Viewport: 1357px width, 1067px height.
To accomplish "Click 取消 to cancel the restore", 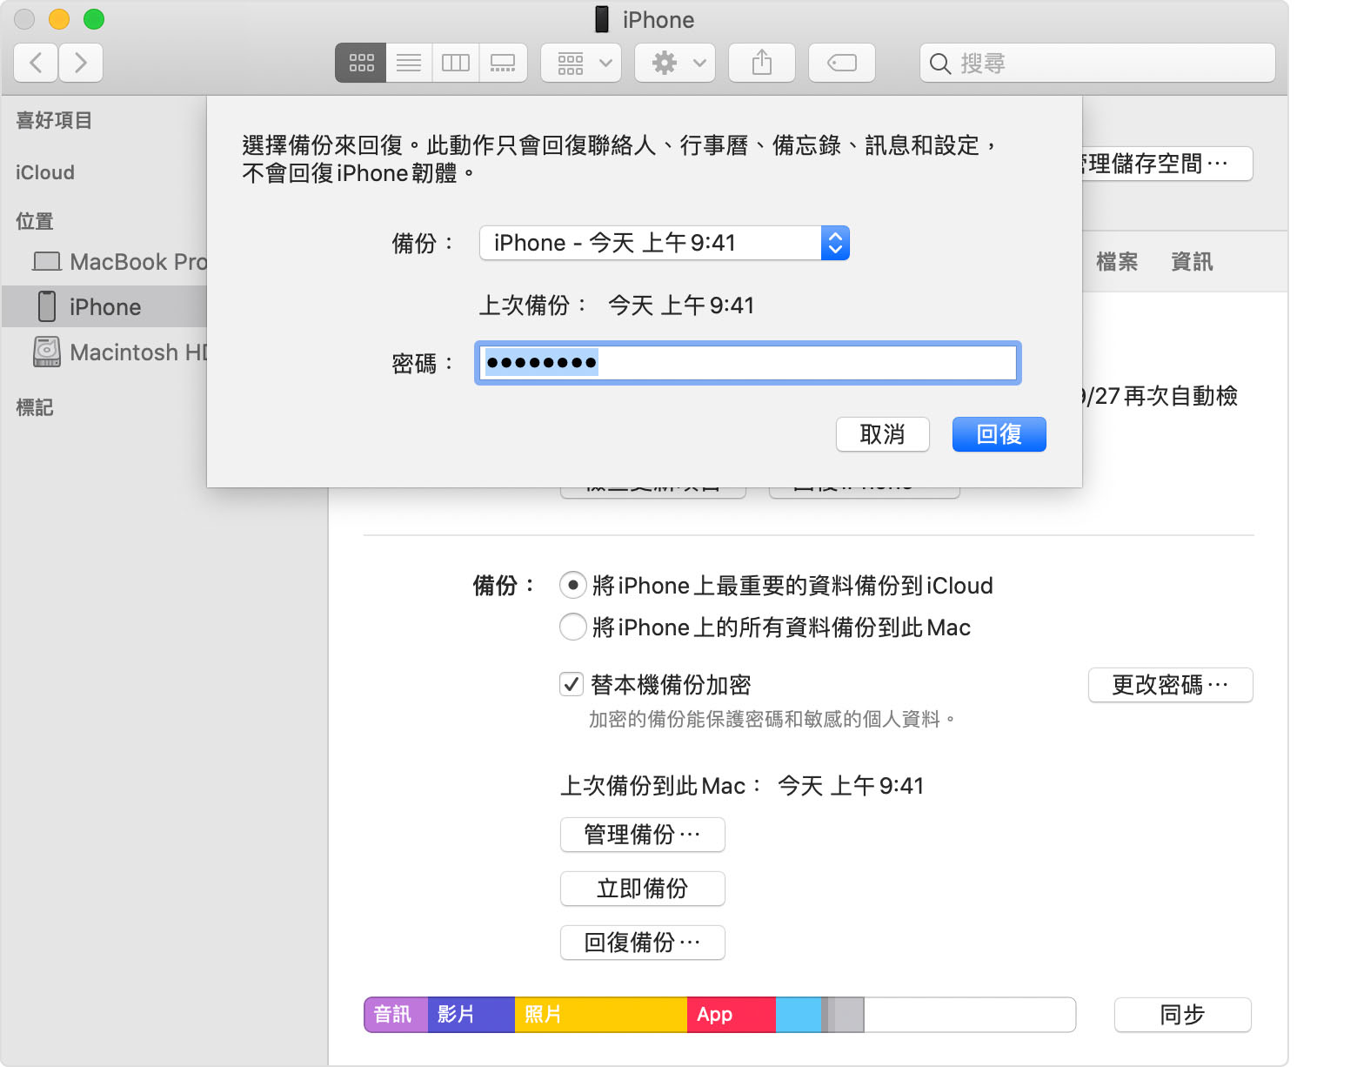I will coord(883,434).
